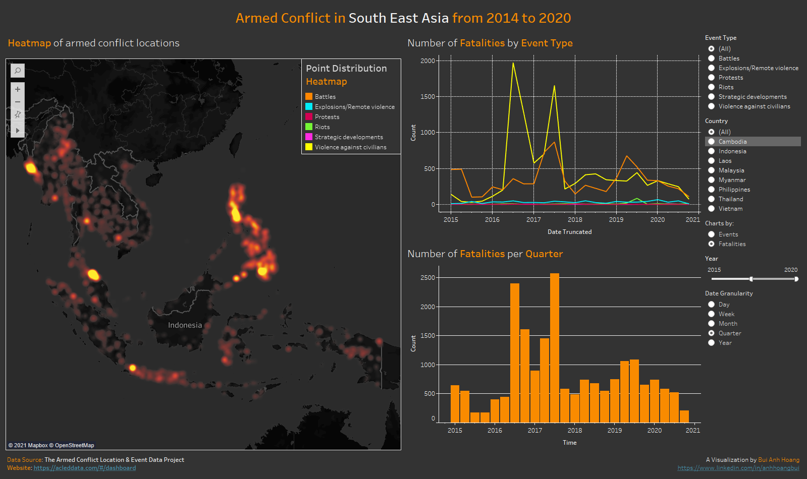807x479 pixels.
Task: Set date granularity to Month
Action: click(711, 324)
